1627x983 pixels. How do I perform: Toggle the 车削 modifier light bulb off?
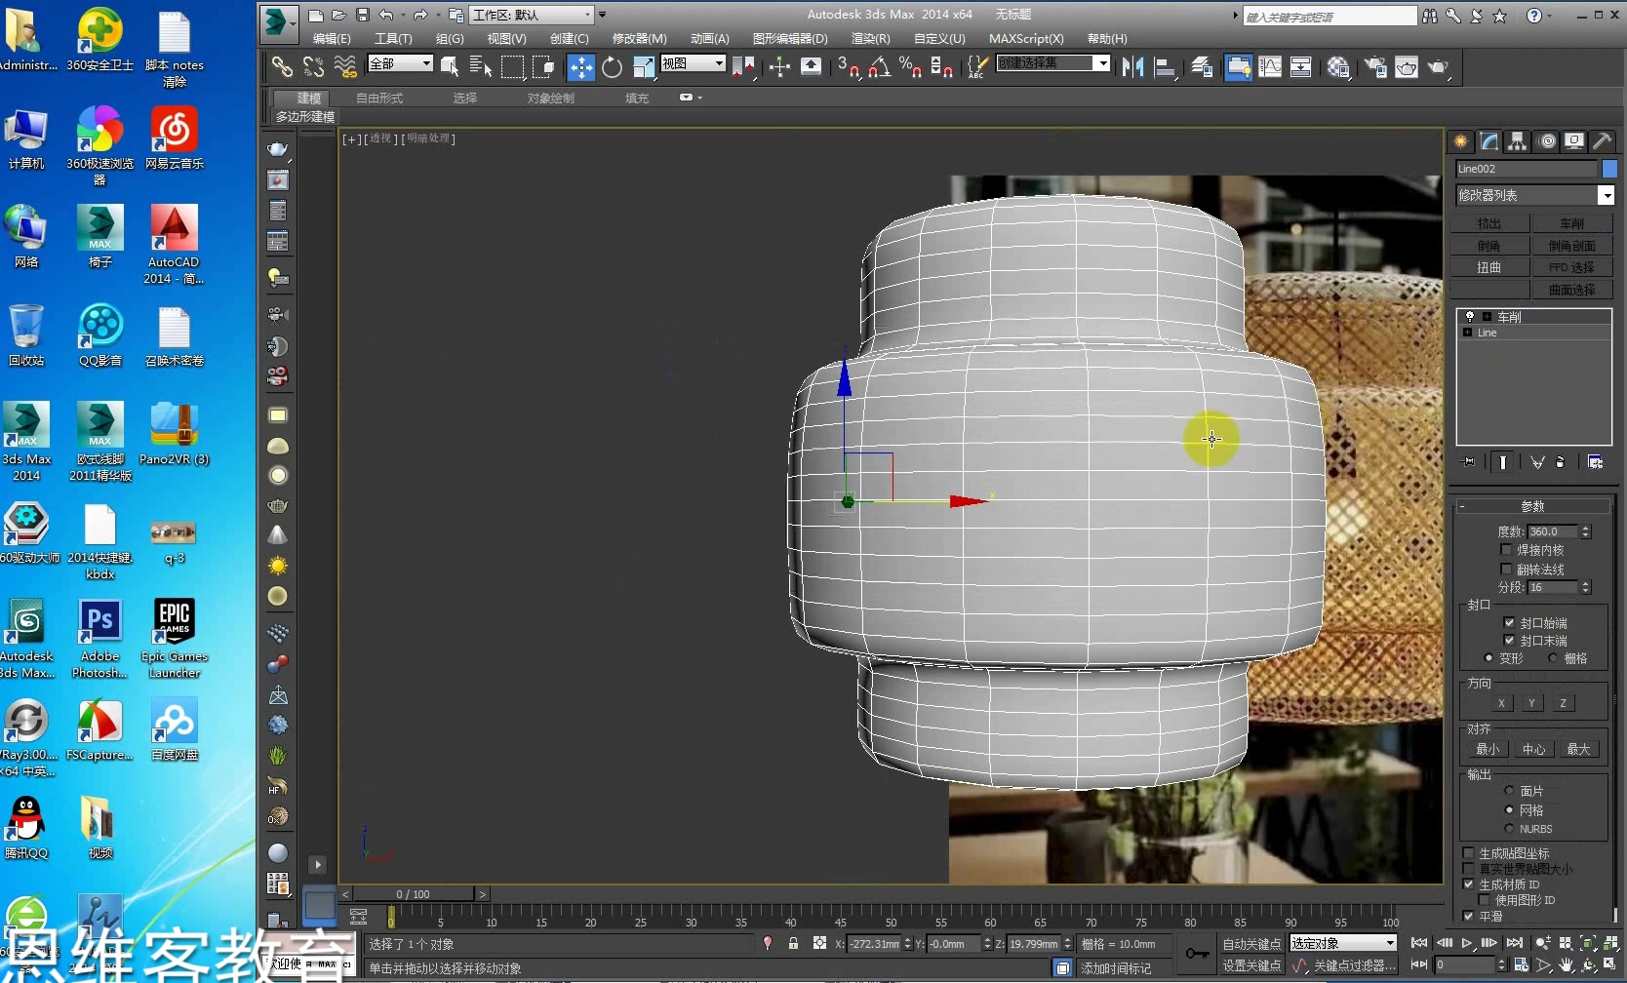[1469, 316]
